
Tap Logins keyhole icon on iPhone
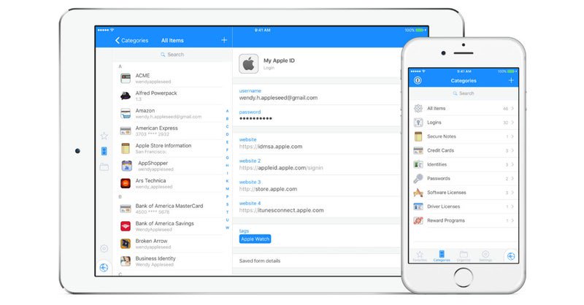tap(418, 122)
